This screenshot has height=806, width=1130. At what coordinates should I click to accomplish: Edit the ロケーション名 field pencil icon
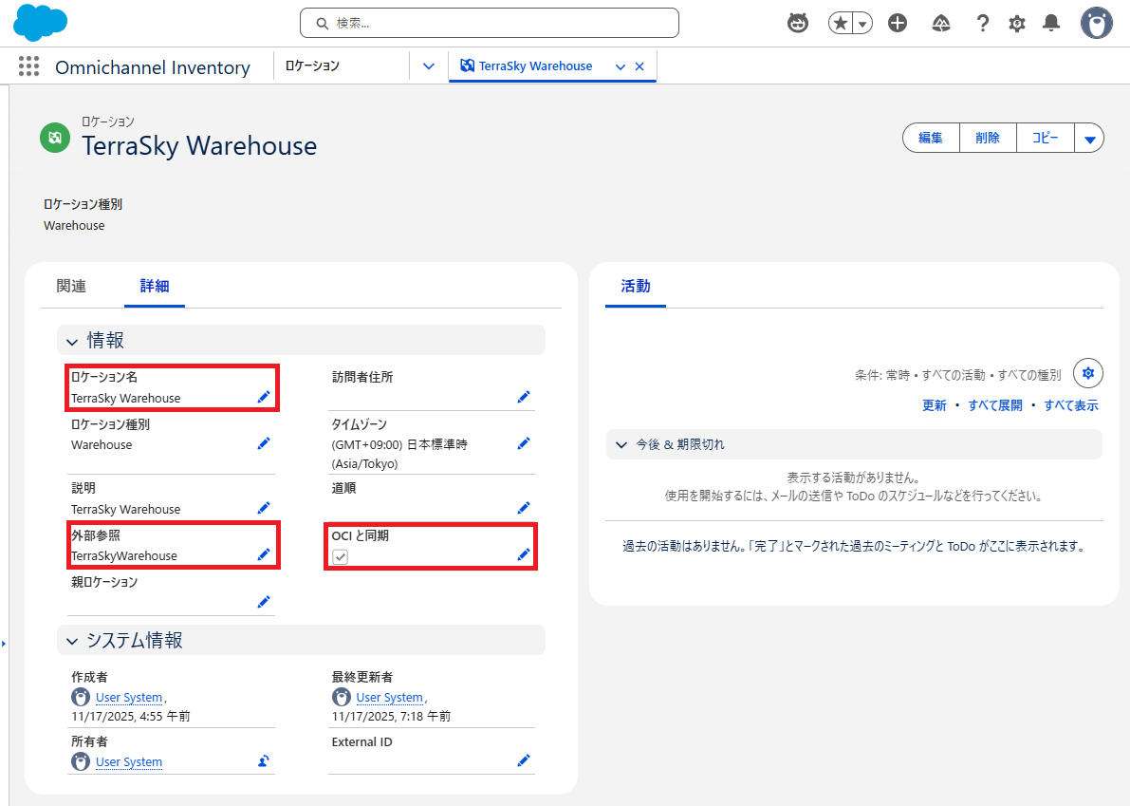point(264,397)
